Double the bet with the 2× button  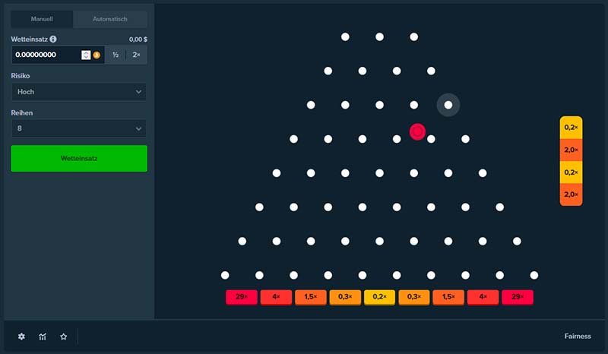136,55
